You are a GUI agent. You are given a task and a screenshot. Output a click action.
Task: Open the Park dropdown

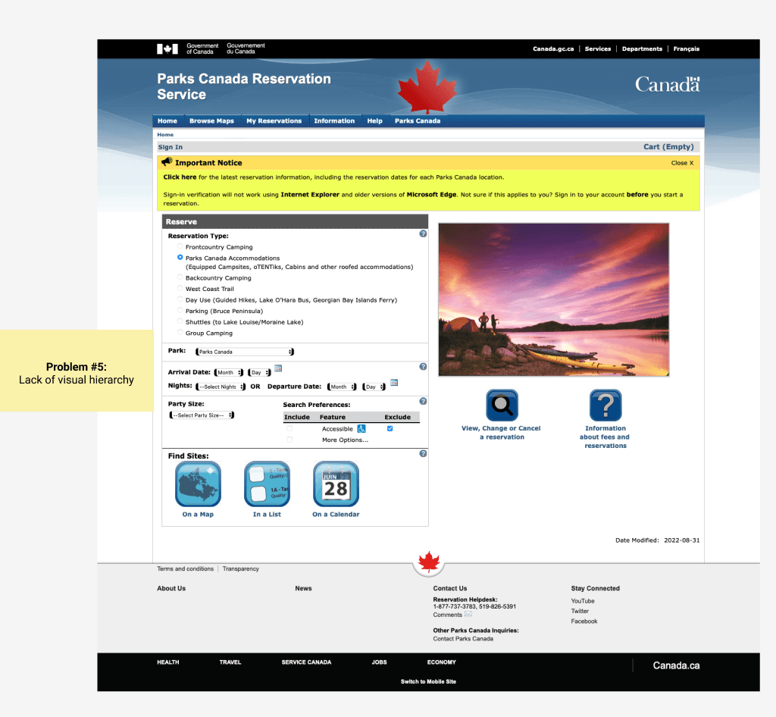(x=245, y=352)
